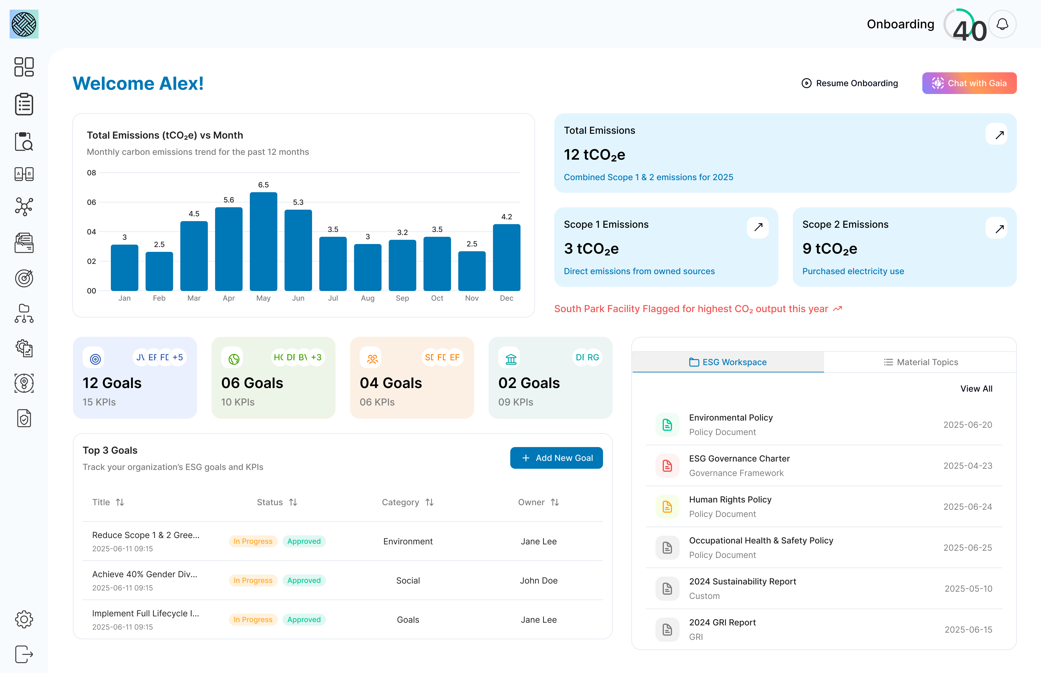The height and width of the screenshot is (673, 1041).
Task: Select the clipboard checklist icon in the sidebar
Action: (x=23, y=104)
